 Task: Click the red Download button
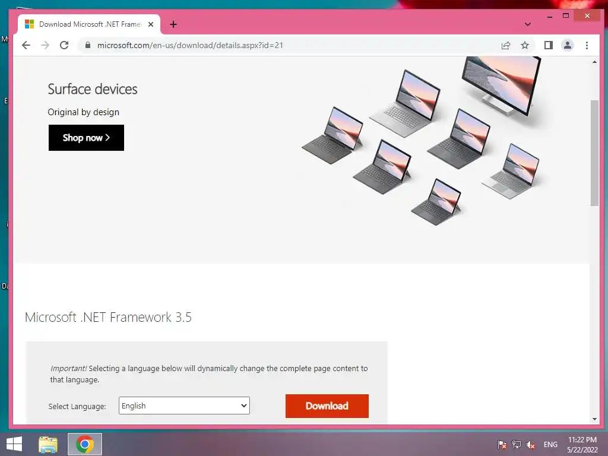tap(327, 406)
